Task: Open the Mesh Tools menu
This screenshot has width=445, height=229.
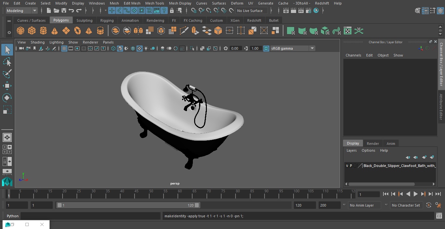Action: (x=154, y=3)
